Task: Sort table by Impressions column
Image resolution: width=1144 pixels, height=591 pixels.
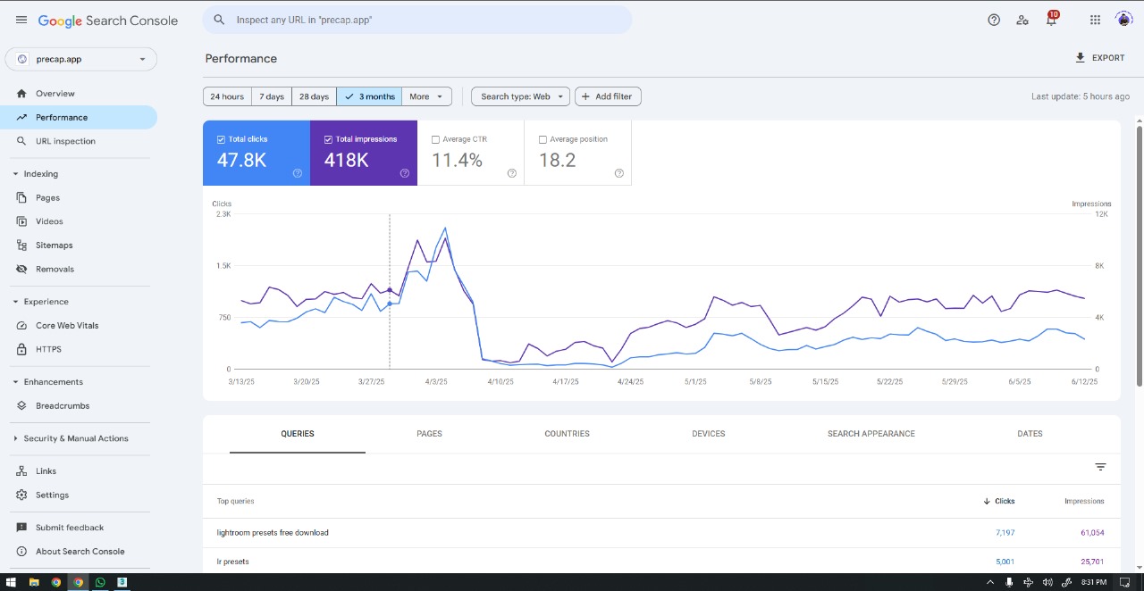Action: [1084, 501]
